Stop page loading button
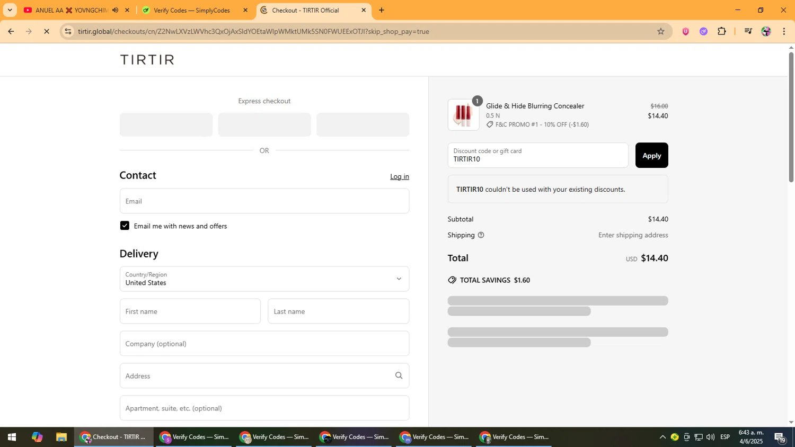The width and height of the screenshot is (795, 447). pos(47,31)
